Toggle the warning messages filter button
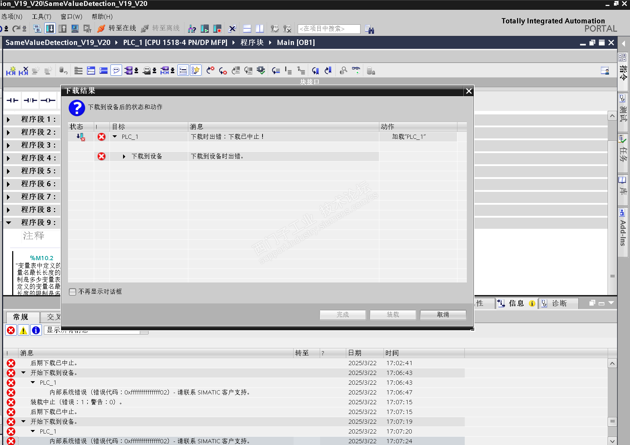Image resolution: width=630 pixels, height=445 pixels. click(x=23, y=330)
